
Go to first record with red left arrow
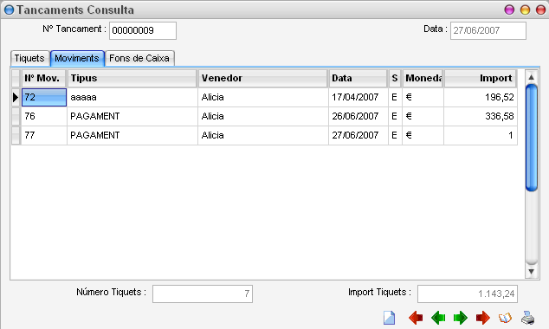click(x=416, y=318)
